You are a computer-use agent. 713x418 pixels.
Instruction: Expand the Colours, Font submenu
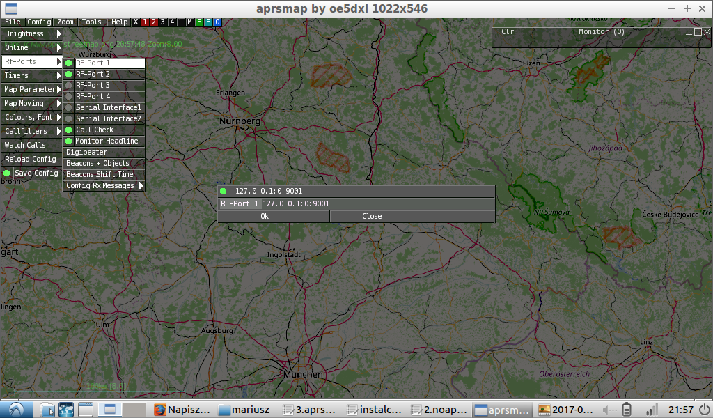tap(32, 117)
